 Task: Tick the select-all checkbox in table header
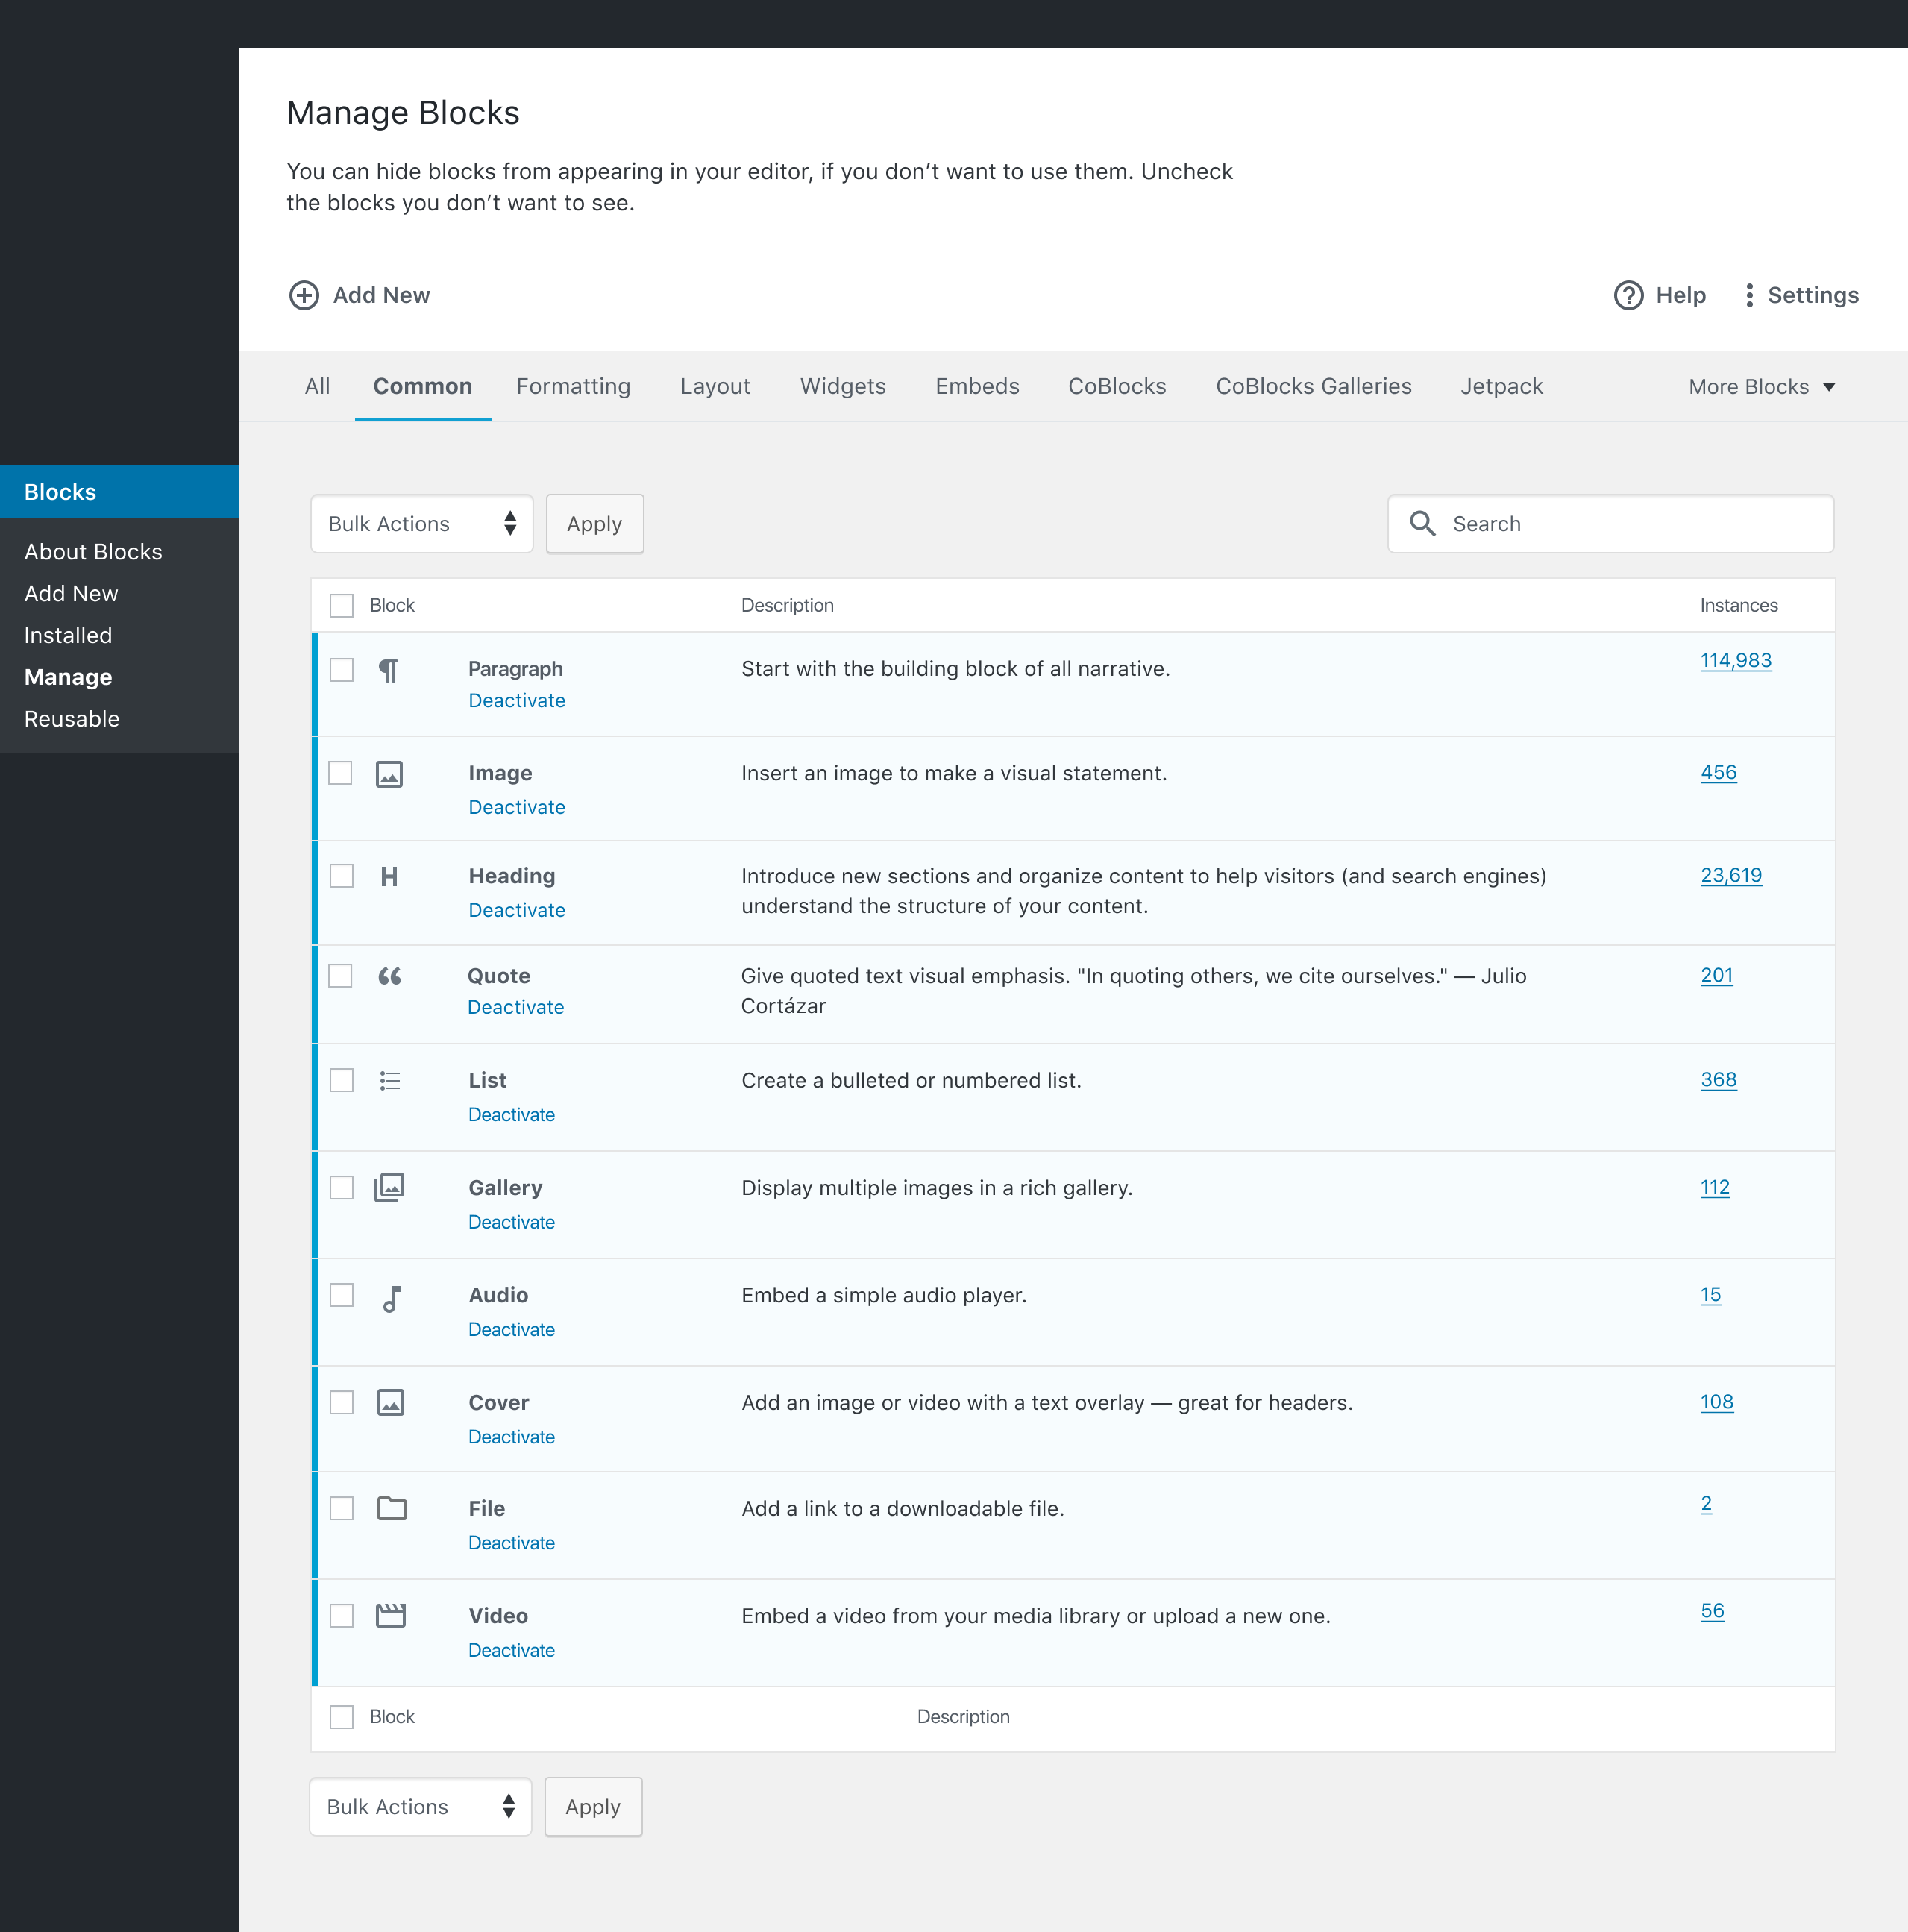tap(342, 605)
